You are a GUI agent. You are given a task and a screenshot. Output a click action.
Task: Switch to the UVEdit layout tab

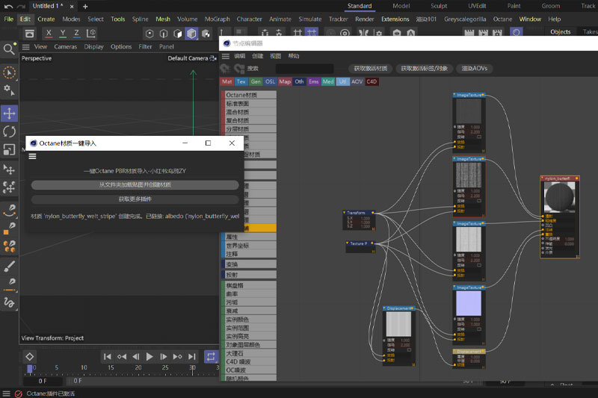tap(477, 6)
